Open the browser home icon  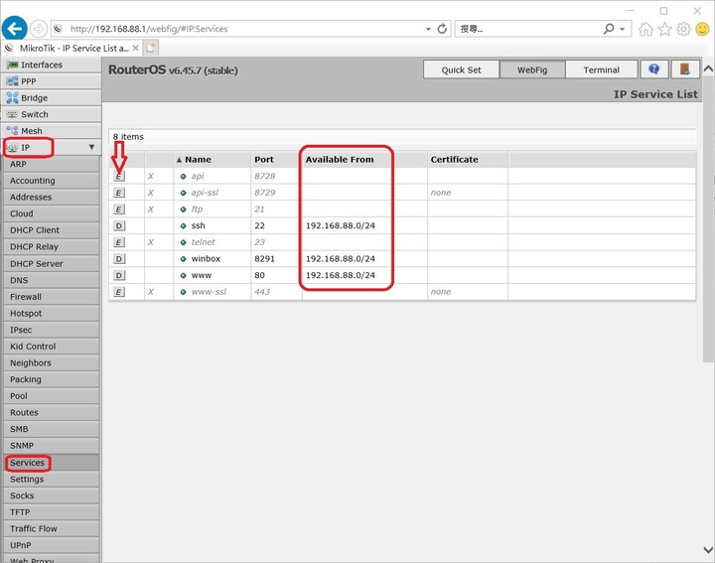coord(645,29)
